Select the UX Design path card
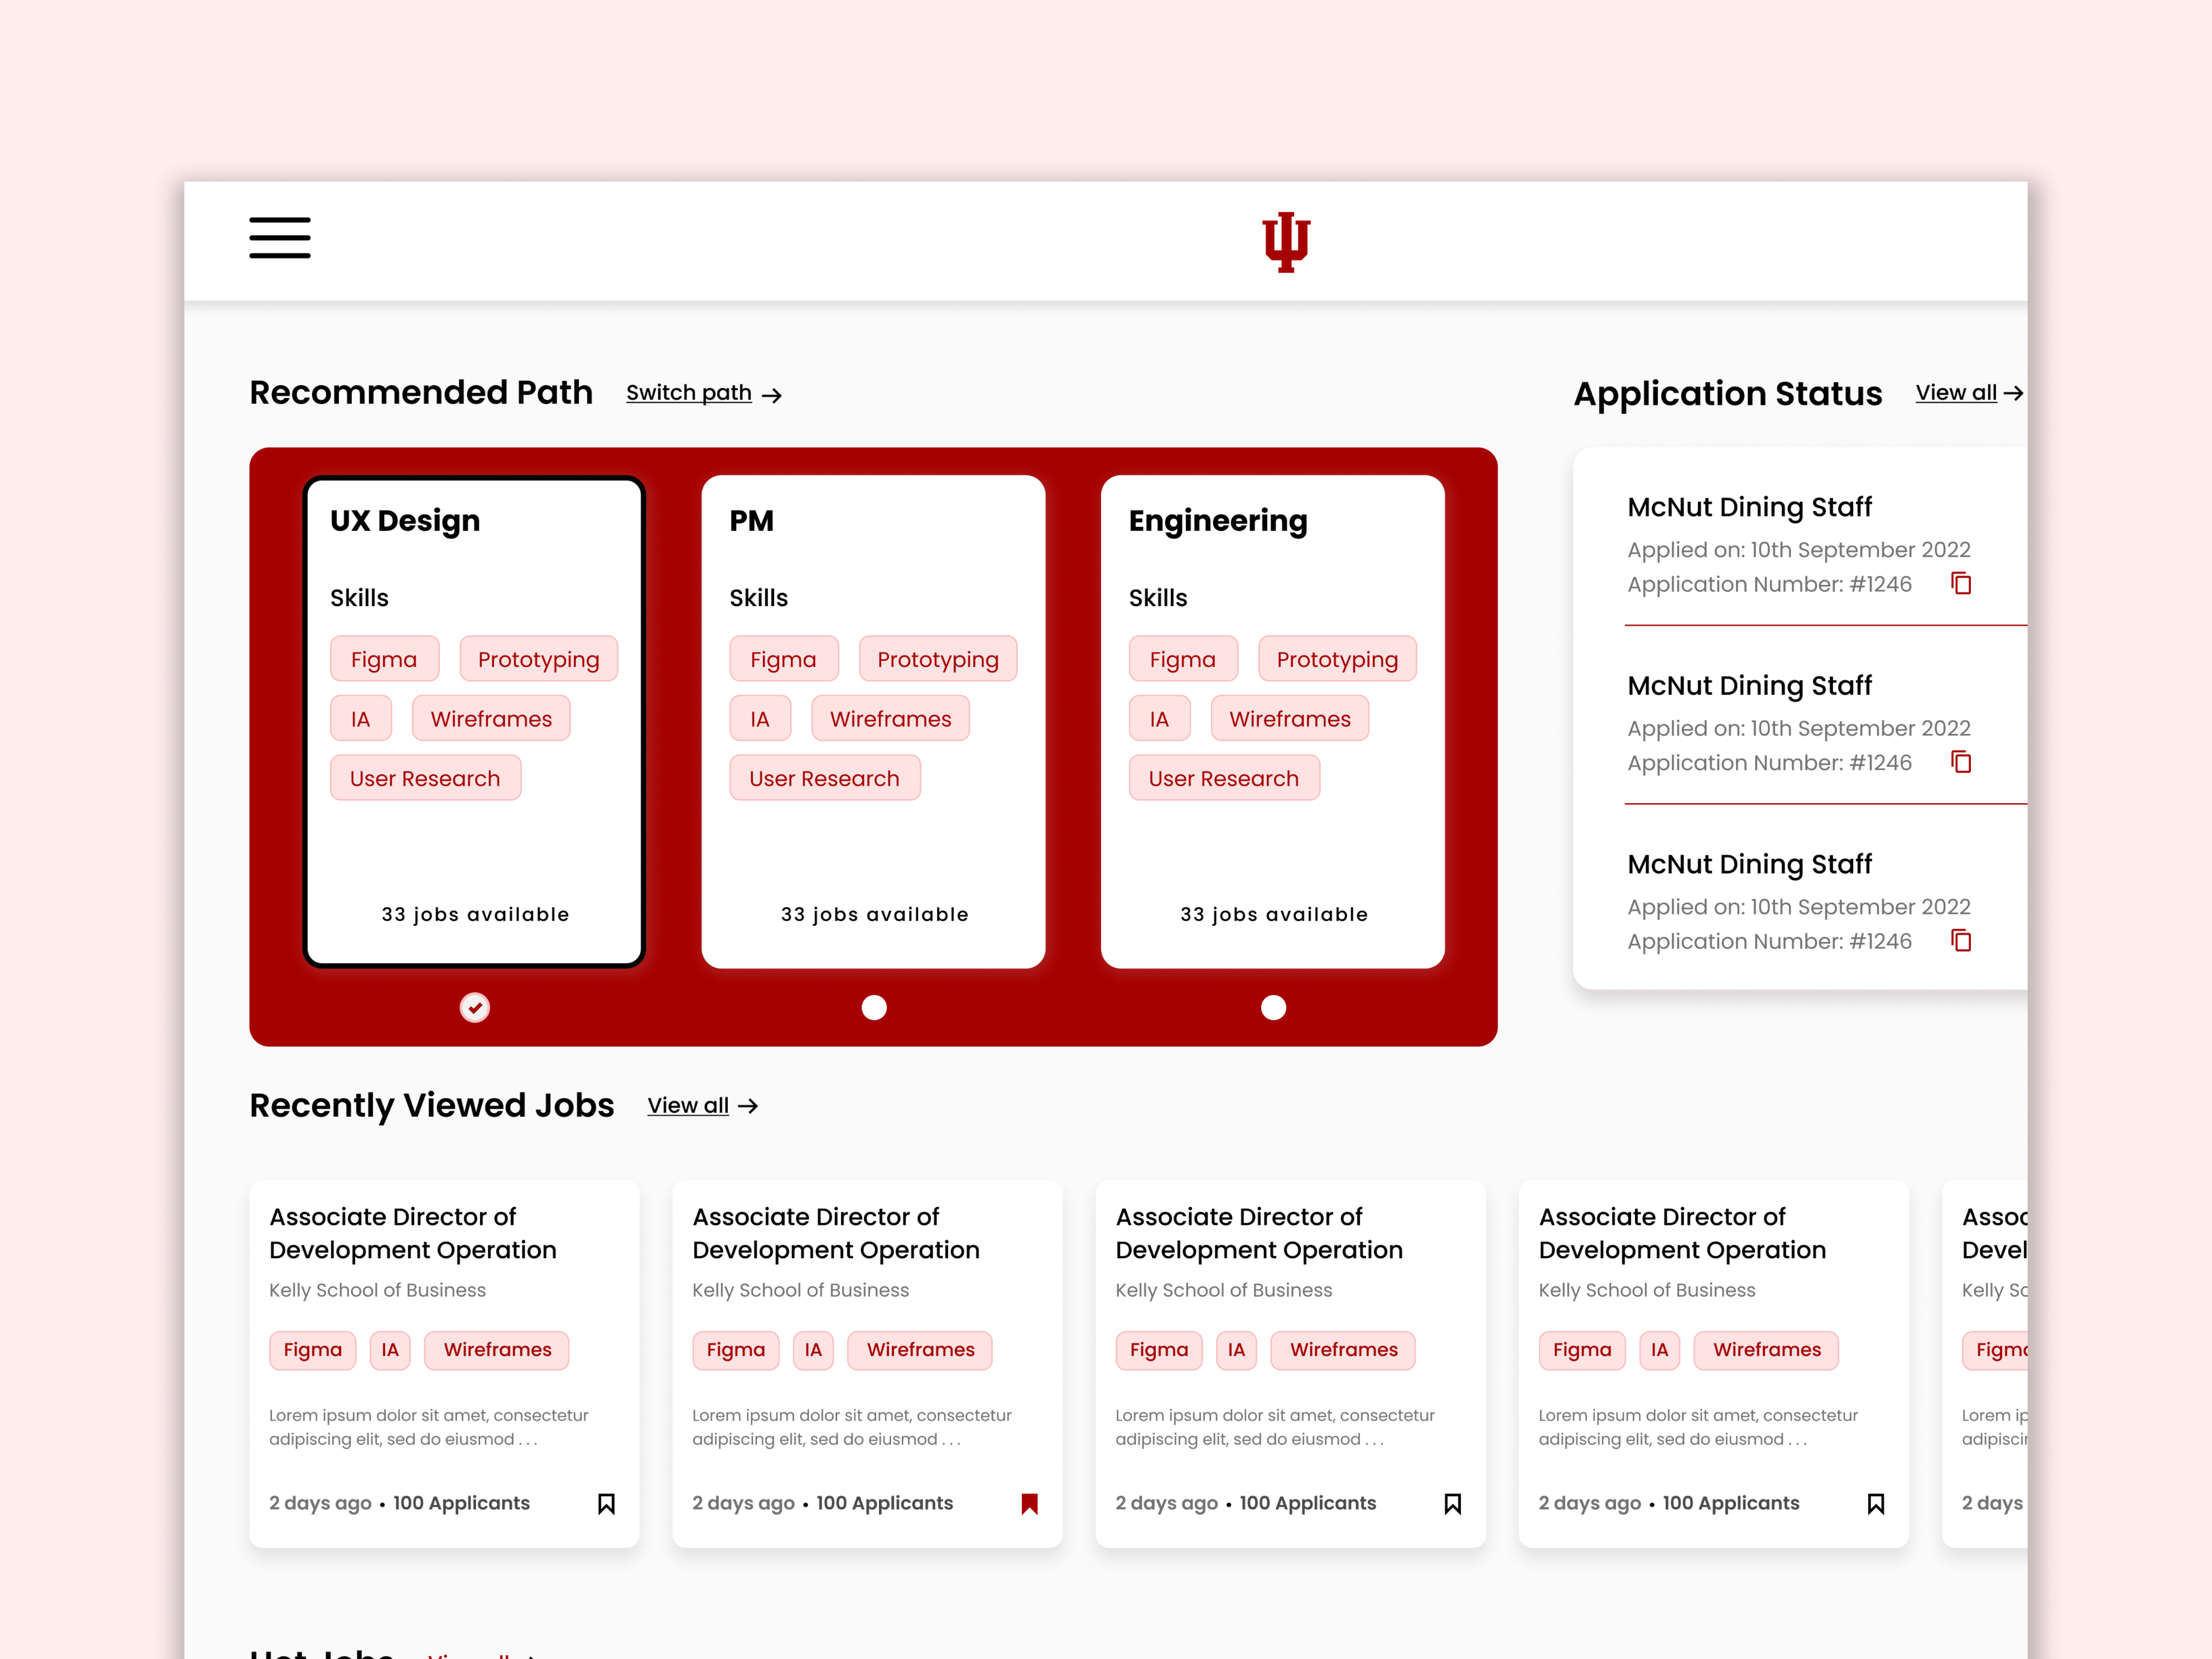The width and height of the screenshot is (2212, 1659). 474,850
